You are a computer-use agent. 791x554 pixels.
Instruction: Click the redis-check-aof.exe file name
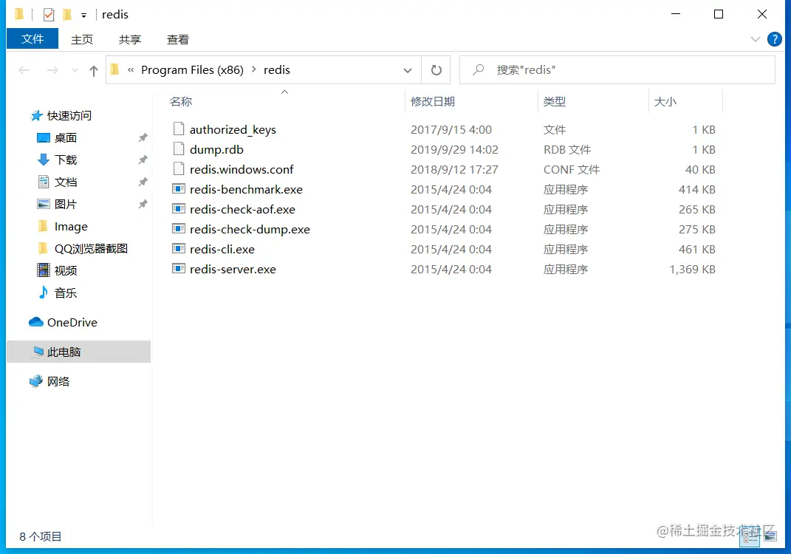tap(243, 209)
